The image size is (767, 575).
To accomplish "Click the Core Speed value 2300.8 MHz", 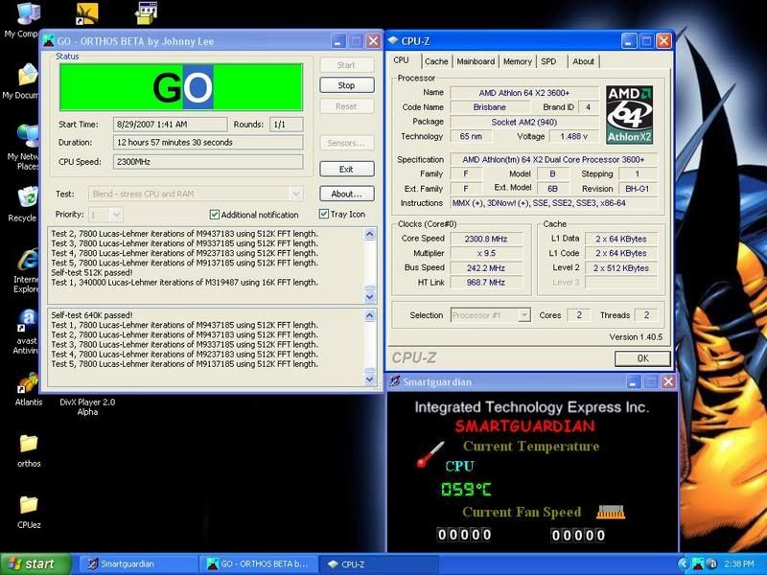I will click(x=486, y=239).
